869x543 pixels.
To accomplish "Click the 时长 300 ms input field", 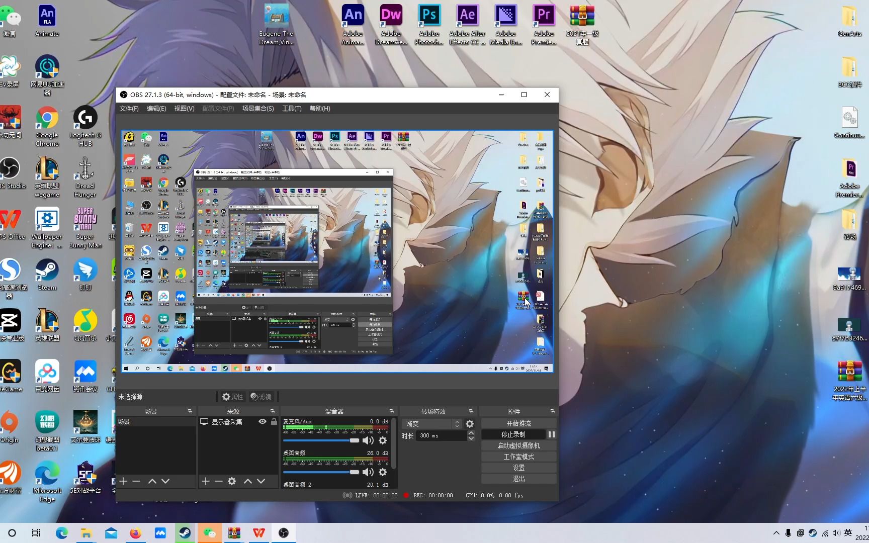I will point(441,435).
